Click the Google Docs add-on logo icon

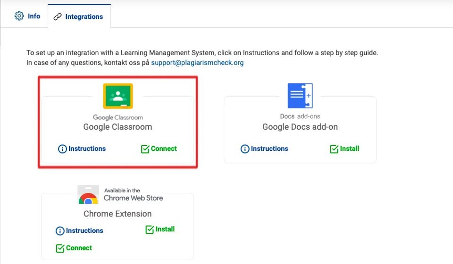300,96
